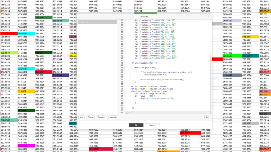Delete the selected macro
This screenshot has width=271, height=152.
tap(91, 117)
